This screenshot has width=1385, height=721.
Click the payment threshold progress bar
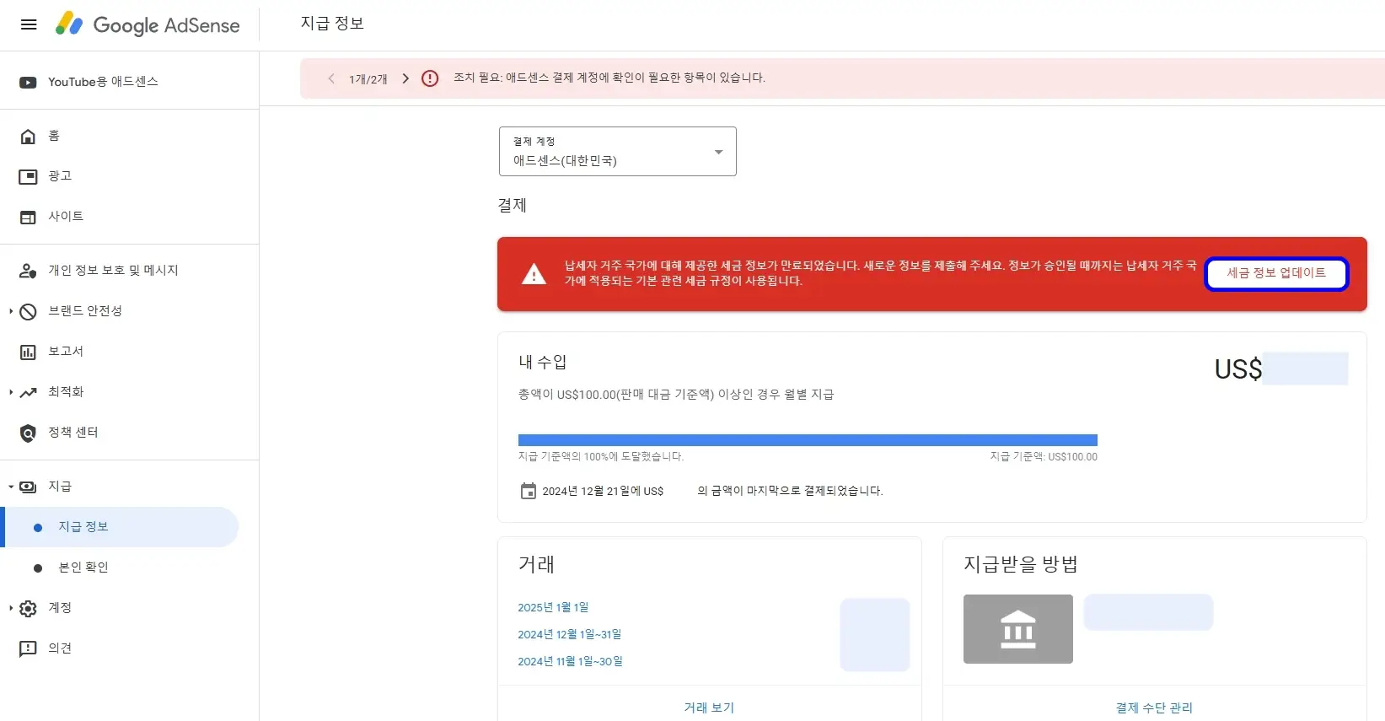click(x=808, y=440)
